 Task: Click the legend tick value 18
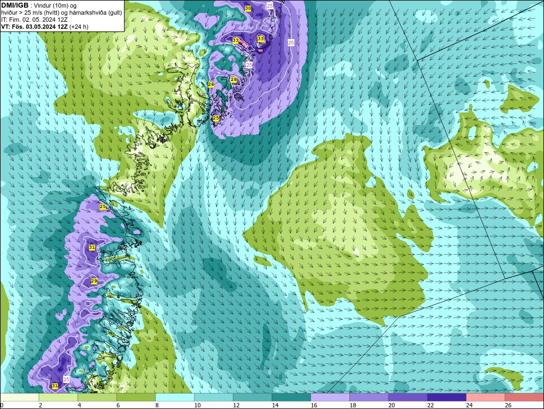353,405
